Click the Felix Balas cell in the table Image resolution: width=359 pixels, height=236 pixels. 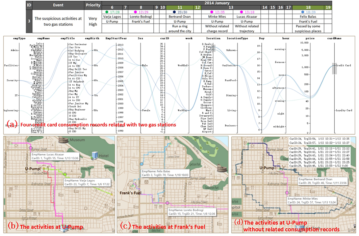tap(308, 17)
